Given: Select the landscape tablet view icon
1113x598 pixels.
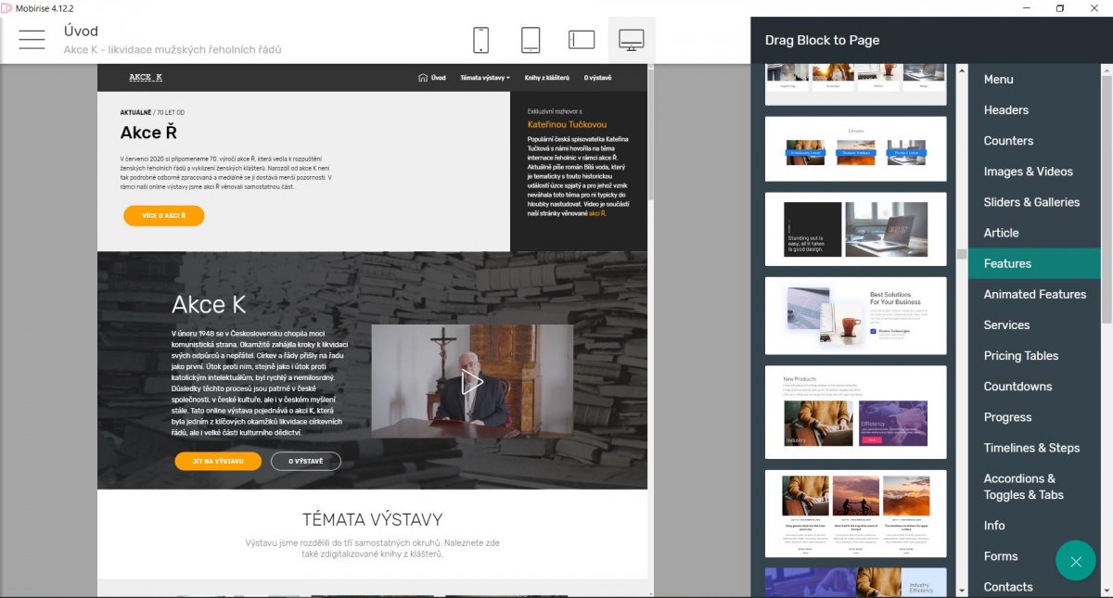Looking at the screenshot, I should pos(582,40).
